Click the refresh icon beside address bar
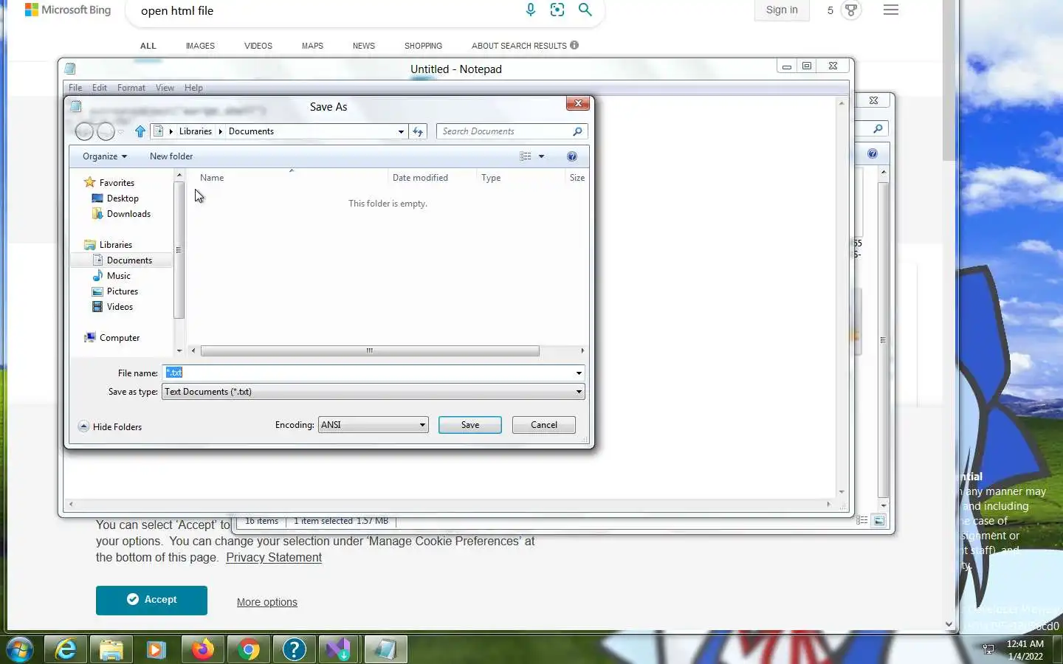1063x664 pixels. 418,131
